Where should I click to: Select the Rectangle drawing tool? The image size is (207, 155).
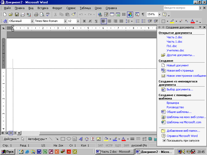tap(63, 139)
